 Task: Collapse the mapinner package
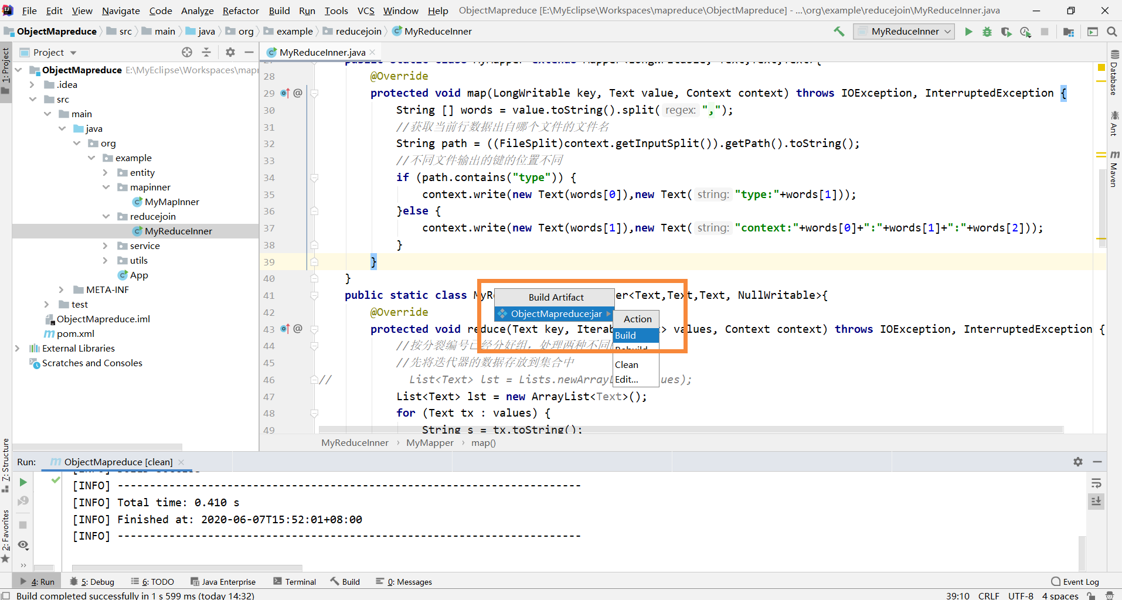point(106,187)
